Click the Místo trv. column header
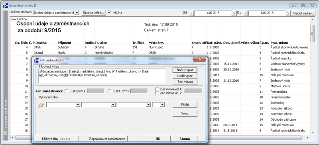319x145 pixels. [x=156, y=43]
